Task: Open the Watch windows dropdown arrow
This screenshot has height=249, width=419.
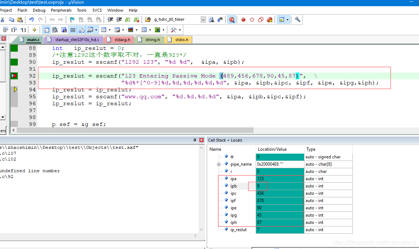Action: [x=96, y=30]
